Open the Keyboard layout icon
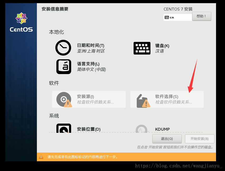Screen dimensions: 225x171 pos(142,48)
